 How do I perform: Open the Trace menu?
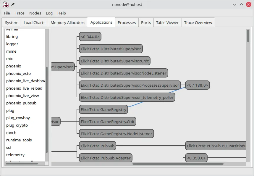[x=20, y=13]
